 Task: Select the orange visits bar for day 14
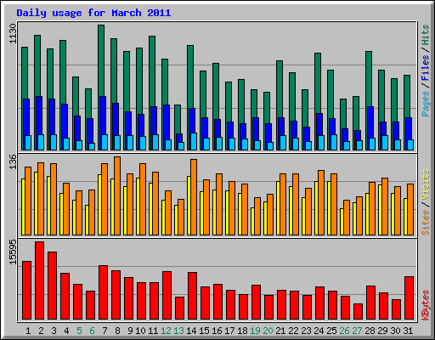[194, 197]
